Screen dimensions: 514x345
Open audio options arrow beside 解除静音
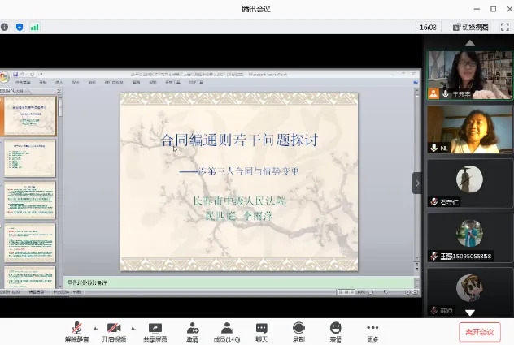[95, 329]
